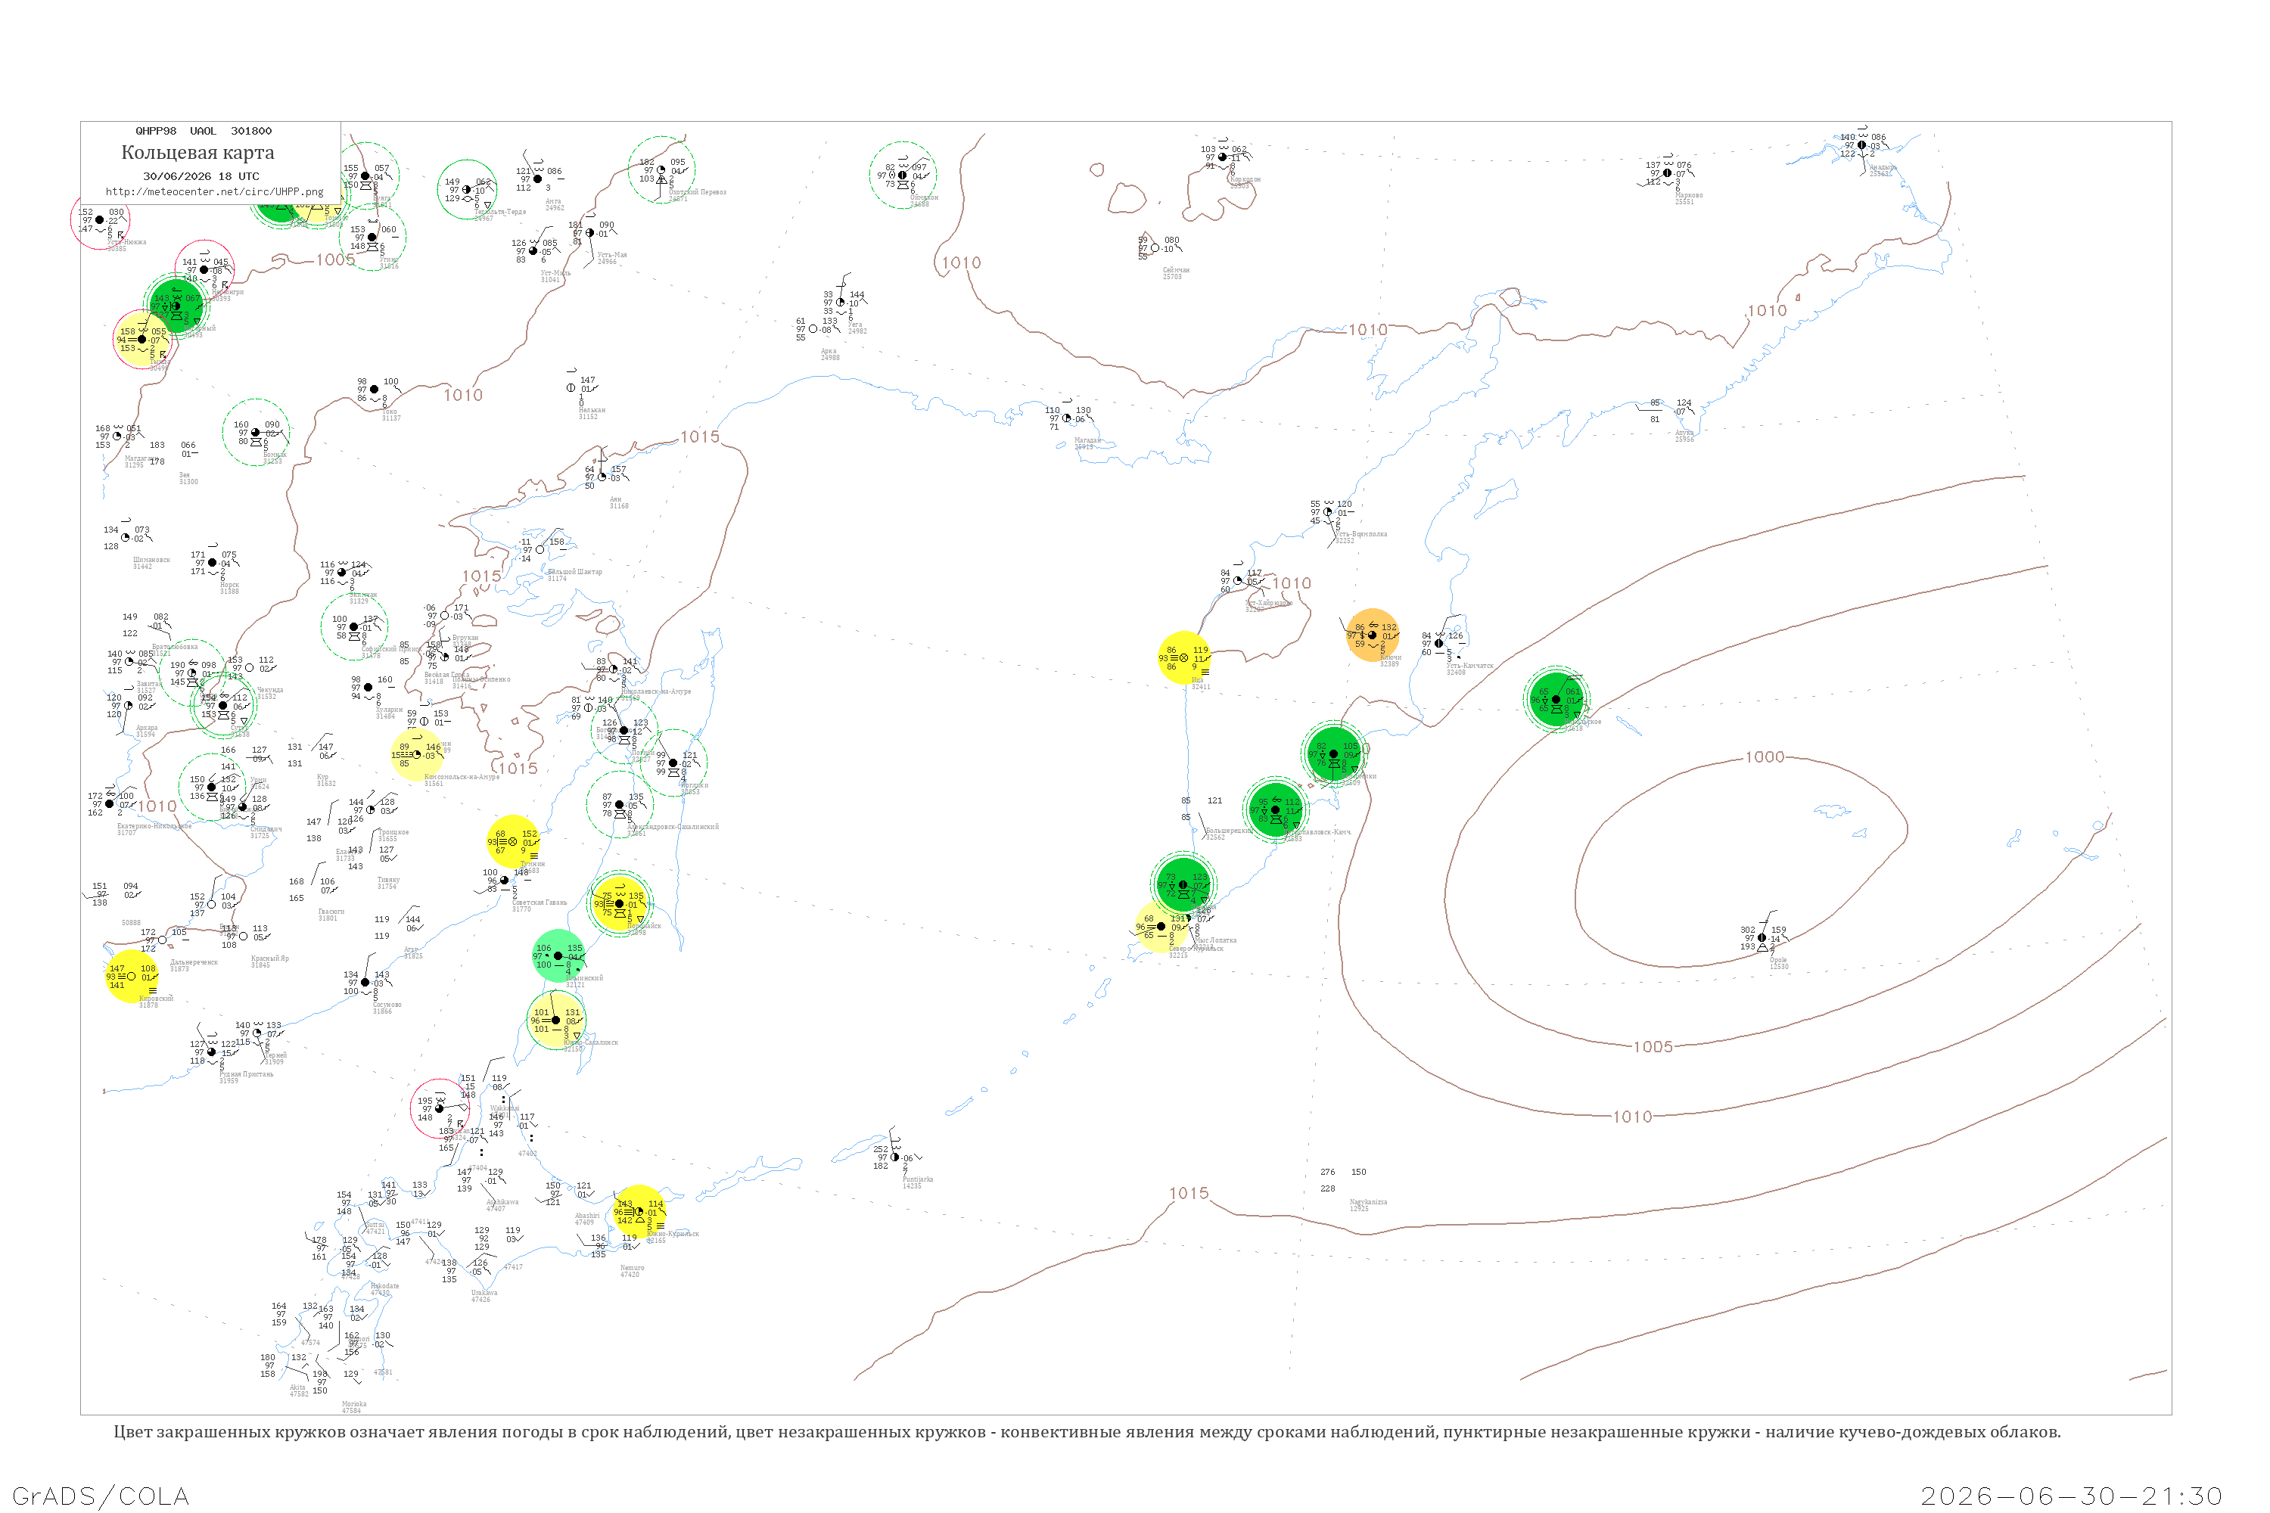The image size is (2270, 1513).
Task: Select the station label "Nemuro"
Action: coord(631,1268)
